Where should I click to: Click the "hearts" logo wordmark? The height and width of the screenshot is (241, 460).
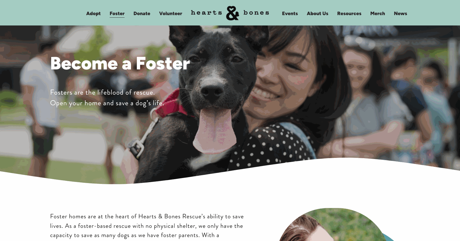click(x=206, y=13)
